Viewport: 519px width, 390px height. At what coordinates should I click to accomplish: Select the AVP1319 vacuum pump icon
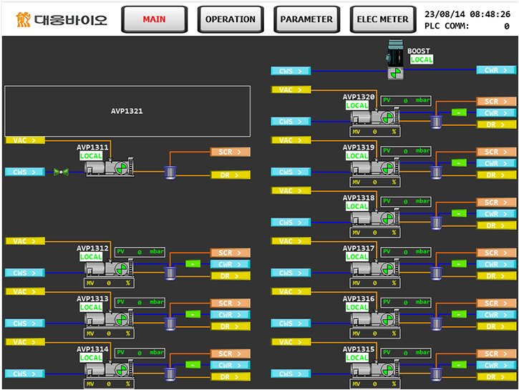click(x=375, y=167)
